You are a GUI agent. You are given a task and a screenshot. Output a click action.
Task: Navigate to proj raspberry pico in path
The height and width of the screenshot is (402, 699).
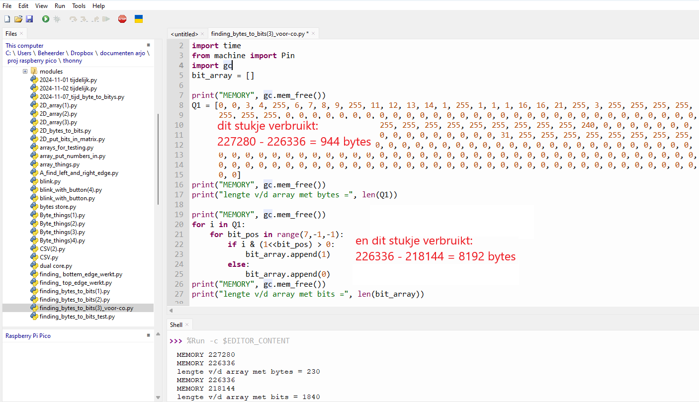[x=32, y=61]
